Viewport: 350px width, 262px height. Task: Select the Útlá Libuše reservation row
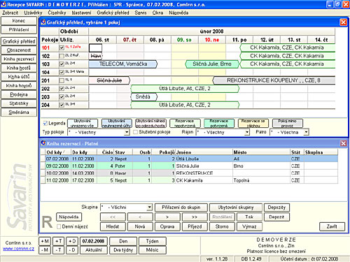[189, 159]
